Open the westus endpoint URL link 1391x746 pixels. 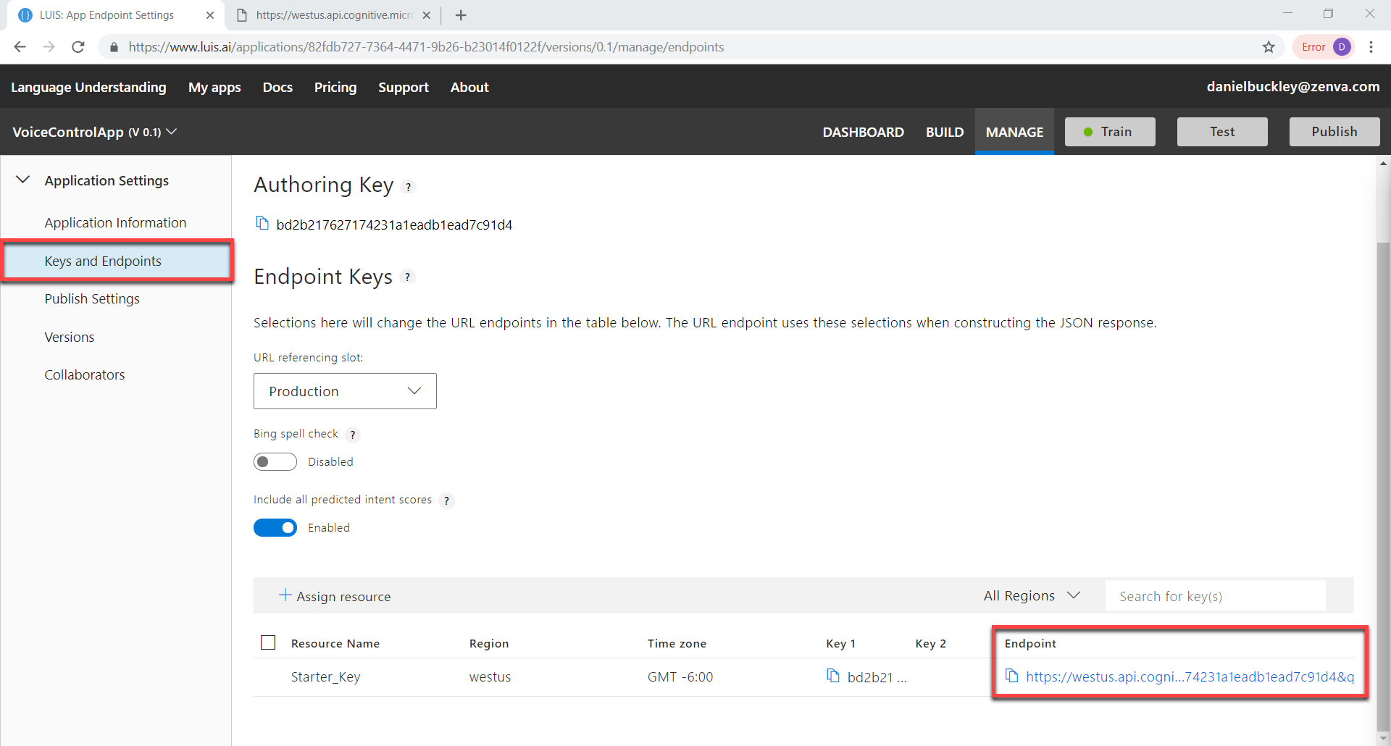click(x=1190, y=676)
